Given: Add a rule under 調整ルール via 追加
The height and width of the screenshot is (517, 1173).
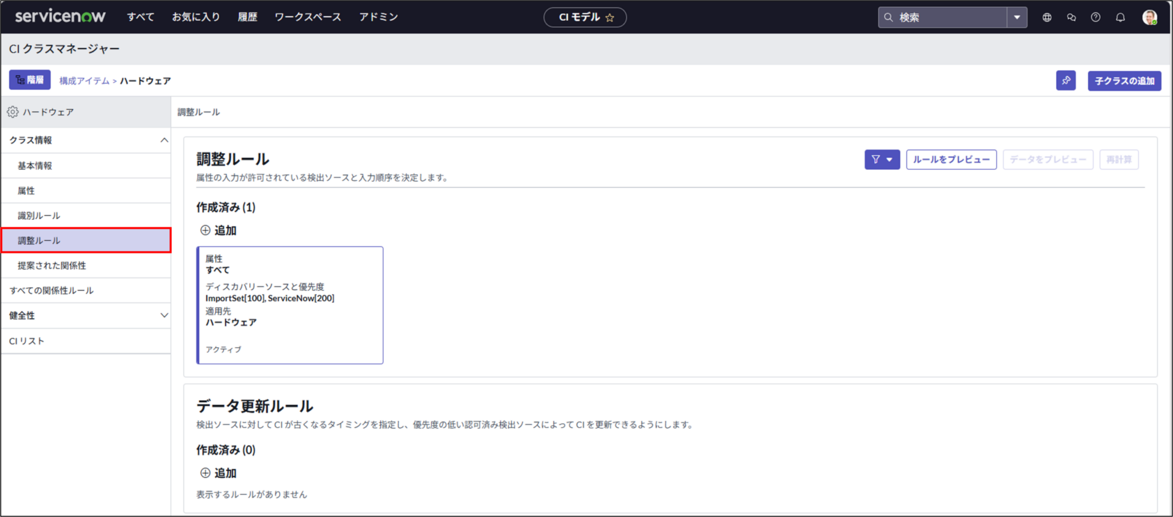Looking at the screenshot, I should [x=218, y=230].
